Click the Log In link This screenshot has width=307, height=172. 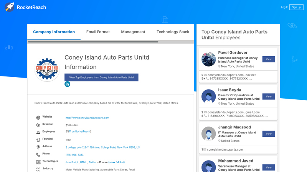tap(284, 7)
